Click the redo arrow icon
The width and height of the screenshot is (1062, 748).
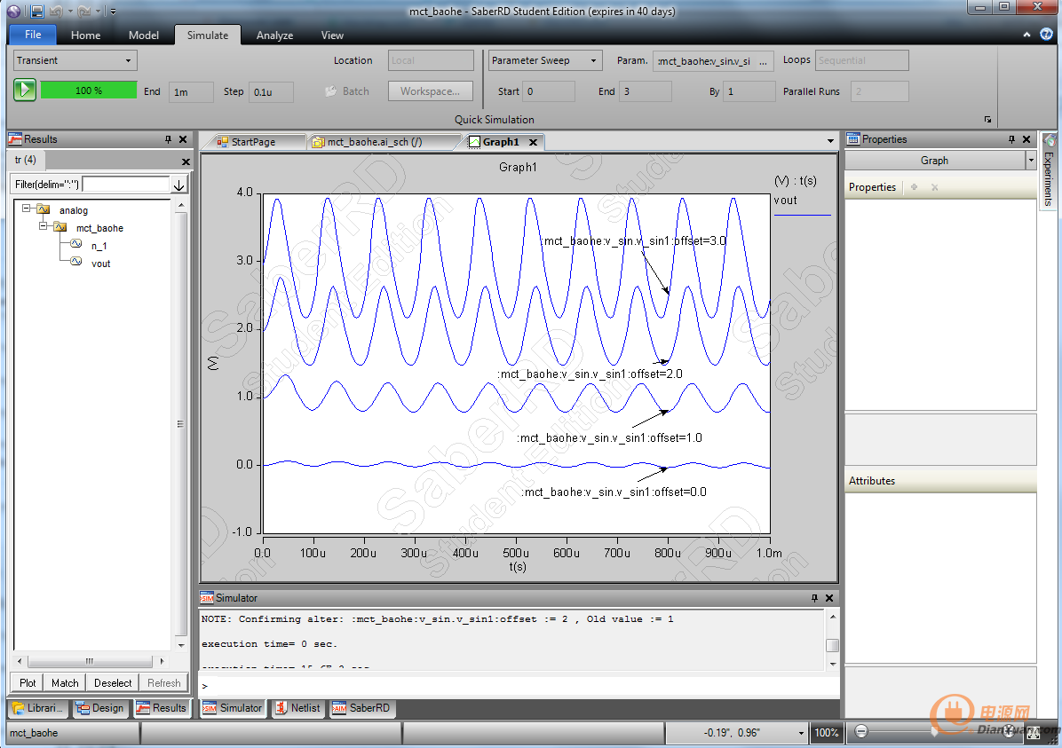(x=84, y=11)
